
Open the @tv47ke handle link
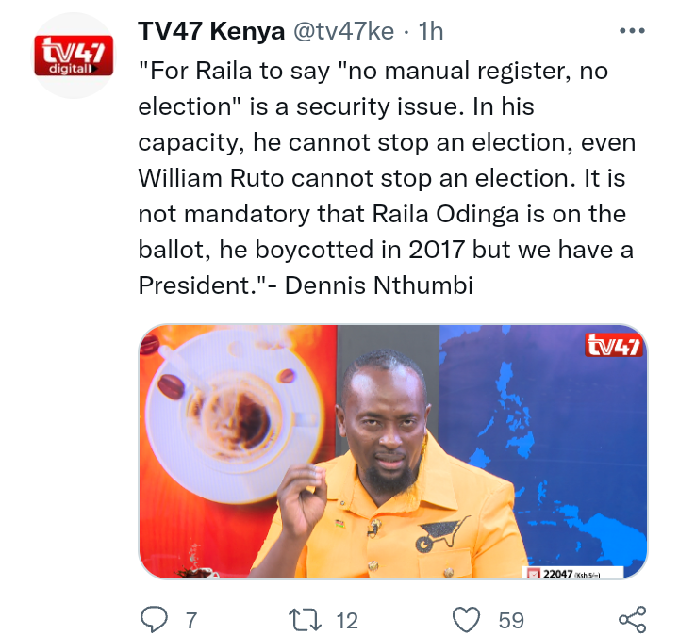pos(344,31)
